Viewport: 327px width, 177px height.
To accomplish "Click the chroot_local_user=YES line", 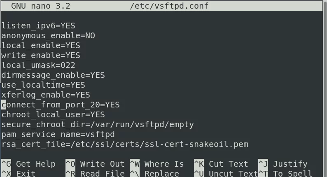I will pos(53,115).
